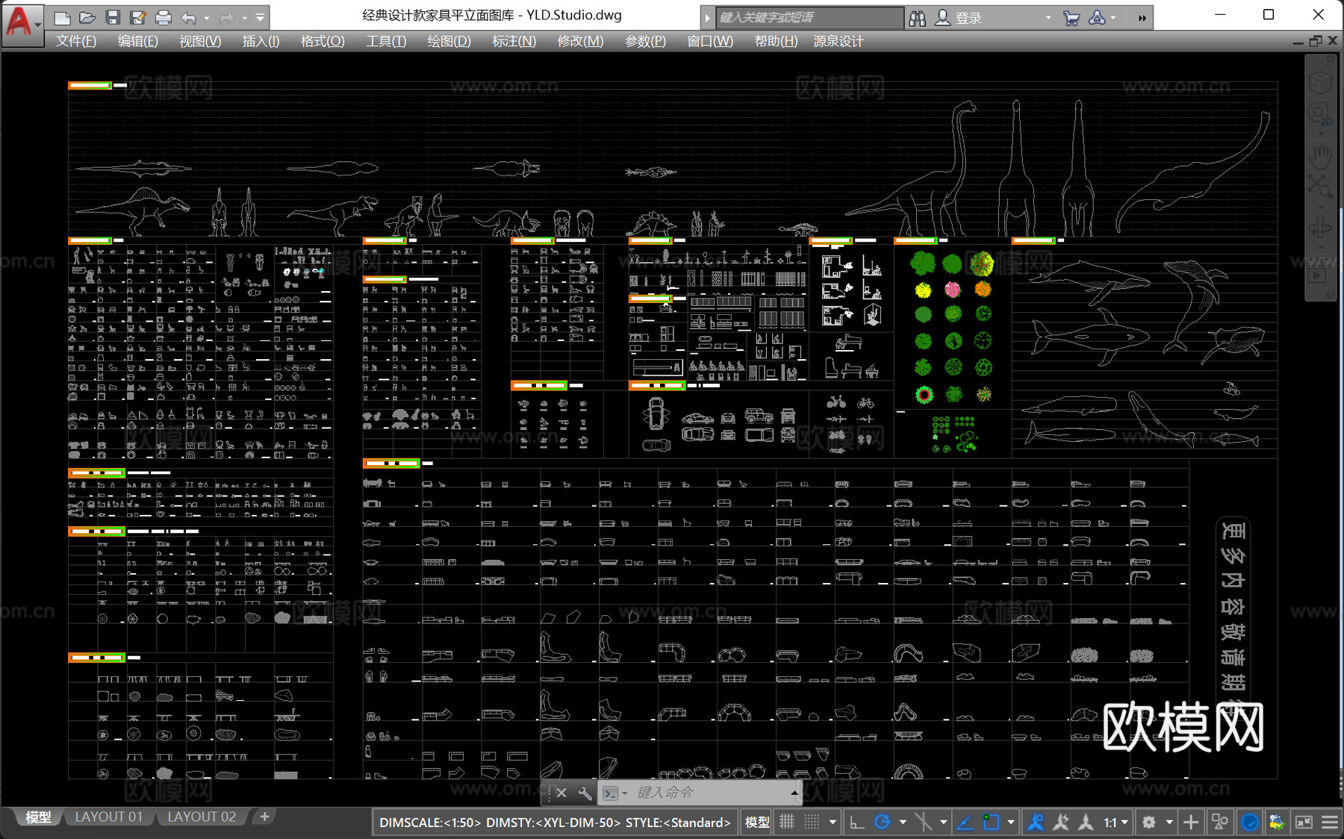The height and width of the screenshot is (839, 1344).
Task: Click the Save icon in quick access toolbar
Action: tap(113, 17)
